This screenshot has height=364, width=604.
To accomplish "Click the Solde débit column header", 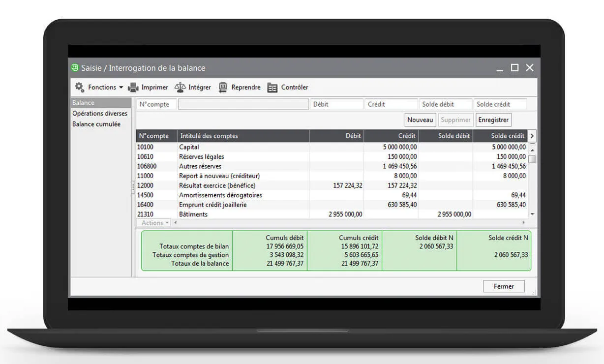I will click(446, 136).
